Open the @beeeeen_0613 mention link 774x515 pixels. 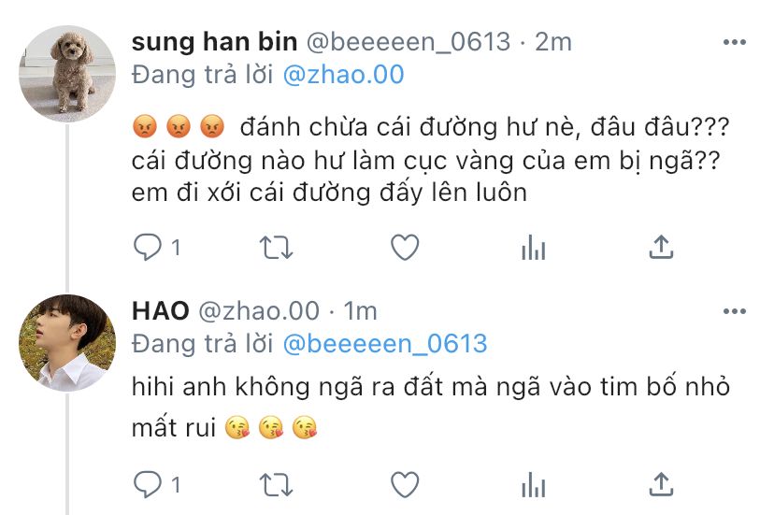pos(385,344)
